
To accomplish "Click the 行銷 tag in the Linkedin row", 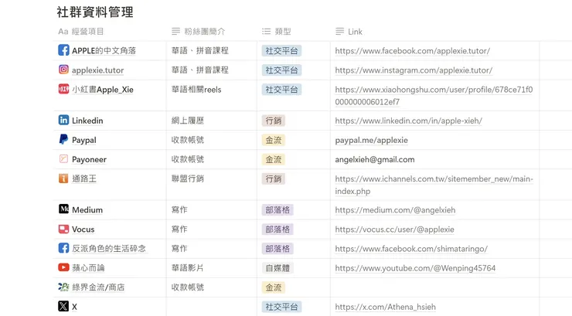I will (274, 121).
